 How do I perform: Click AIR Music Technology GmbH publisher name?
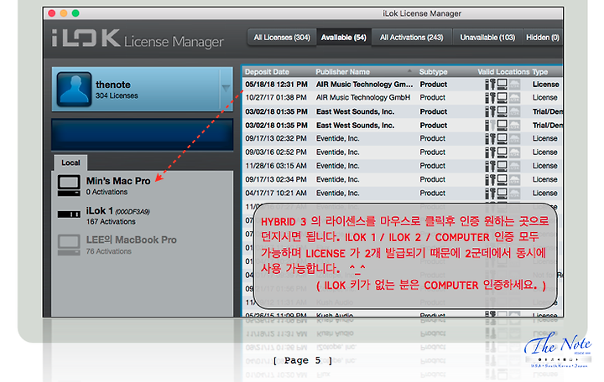point(363,98)
